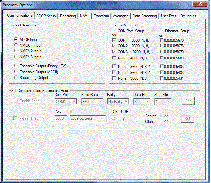The height and width of the screenshot is (183, 211).
Task: Toggle the COM3 19200 serial checkbox
Action: pos(114,52)
